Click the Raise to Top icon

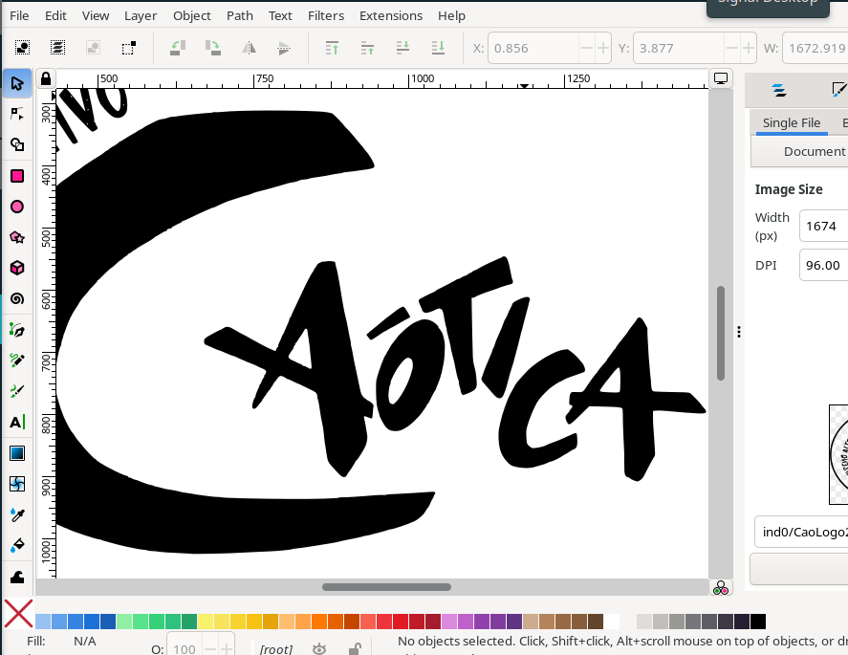(333, 47)
